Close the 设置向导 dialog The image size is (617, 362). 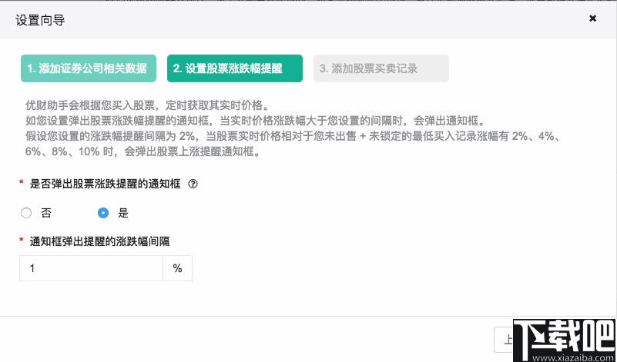pos(592,18)
